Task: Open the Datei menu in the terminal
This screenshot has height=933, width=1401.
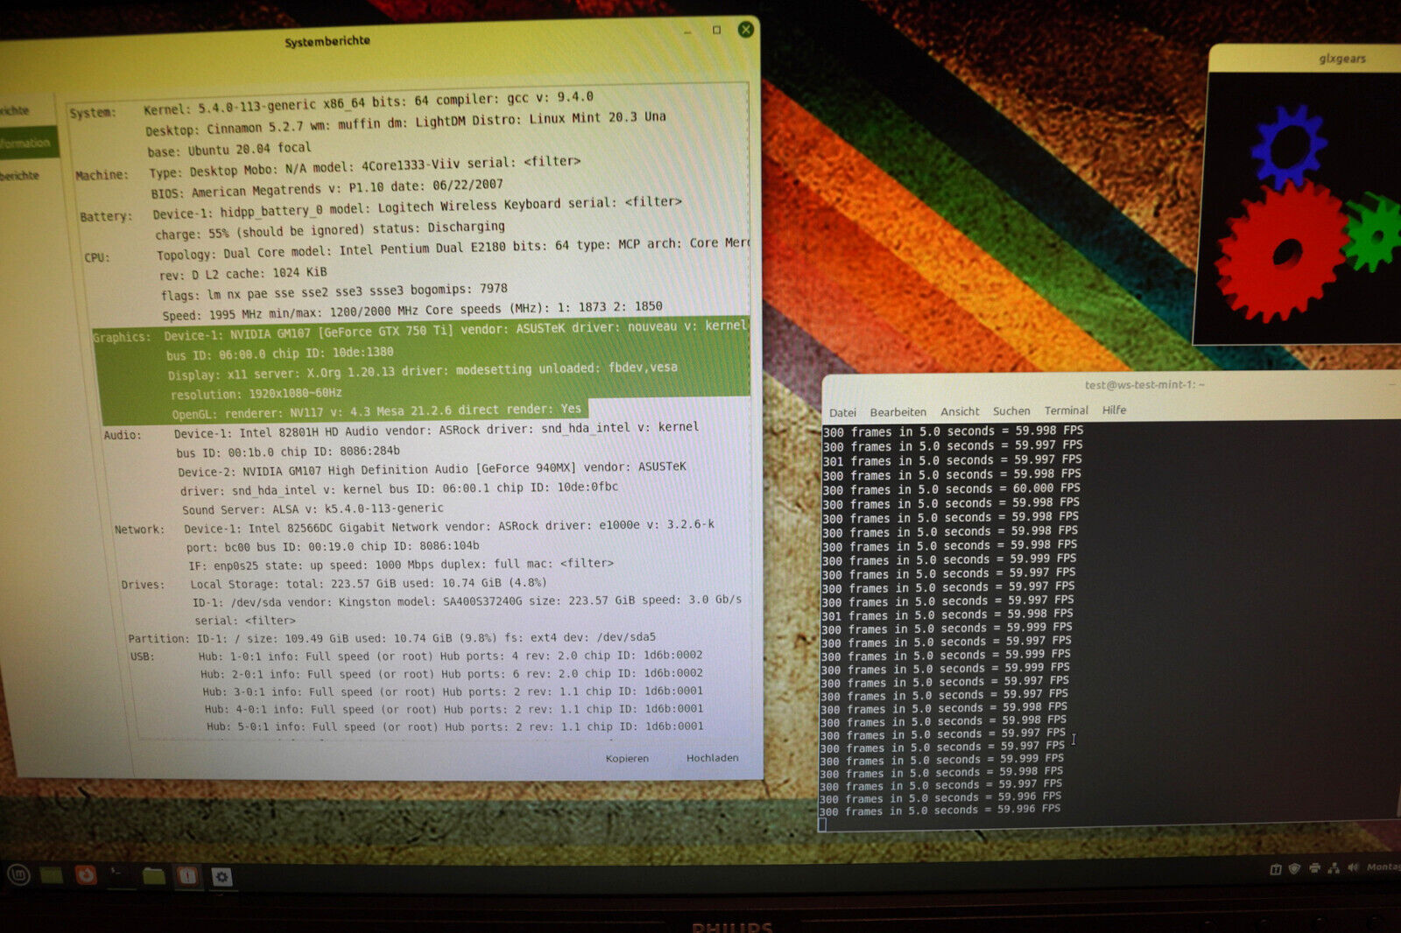Action: (842, 412)
